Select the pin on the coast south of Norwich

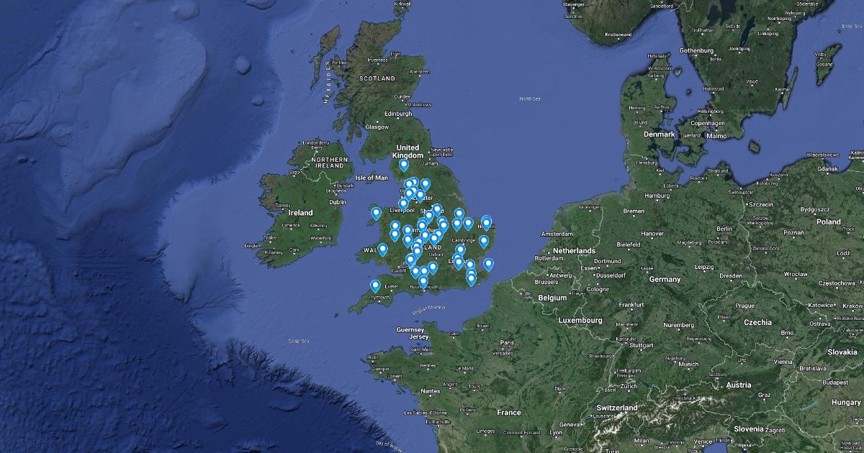[484, 242]
